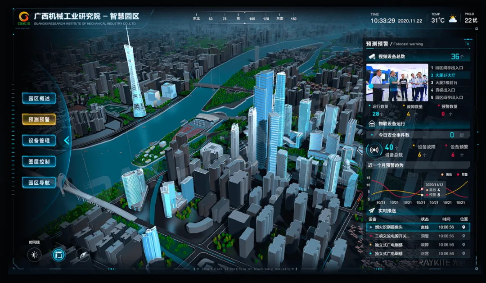Click the 独立式广电烟感 row with 正常 status
Screen dimensions: 486x283
click(418, 254)
